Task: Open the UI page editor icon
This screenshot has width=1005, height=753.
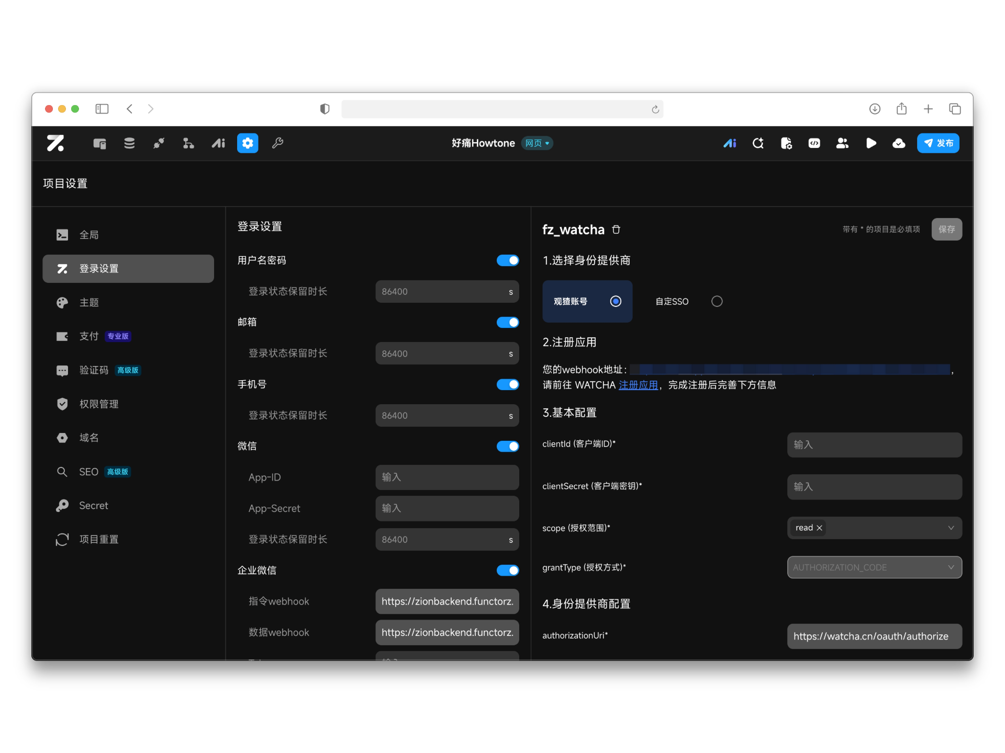Action: 99,143
